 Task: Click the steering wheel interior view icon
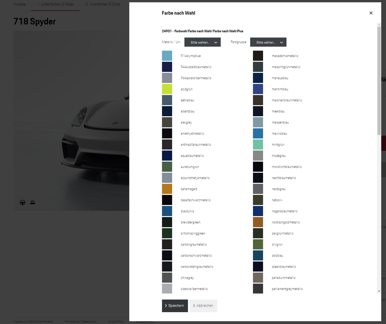[x=23, y=202]
